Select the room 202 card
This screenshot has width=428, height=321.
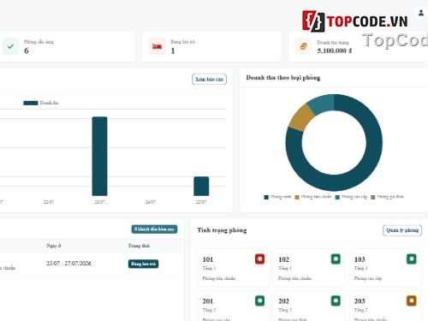[309, 306]
